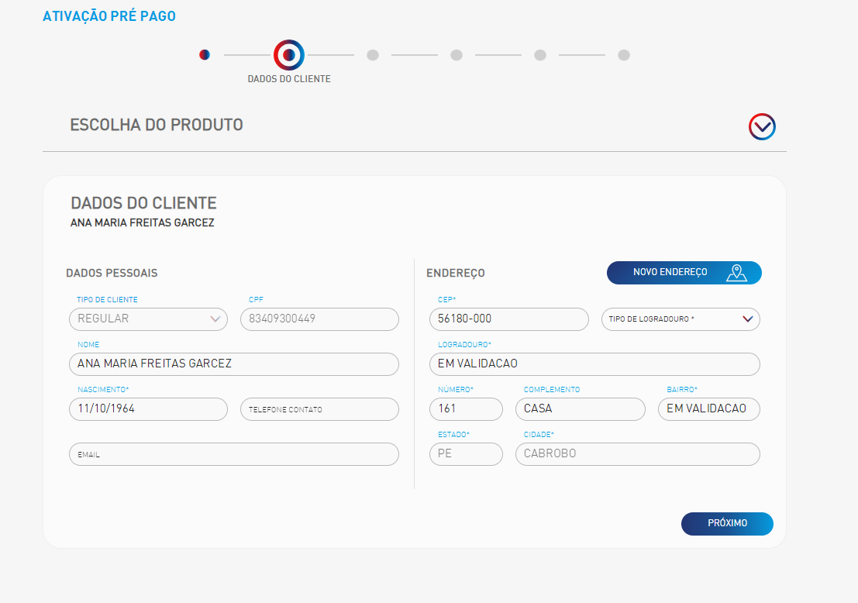Image resolution: width=858 pixels, height=603 pixels.
Task: Click the map pin icon in Novo Endereço
Action: click(736, 273)
